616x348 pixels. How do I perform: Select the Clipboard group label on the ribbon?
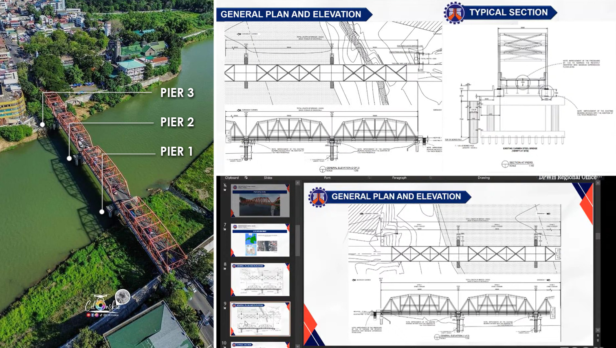[231, 178]
